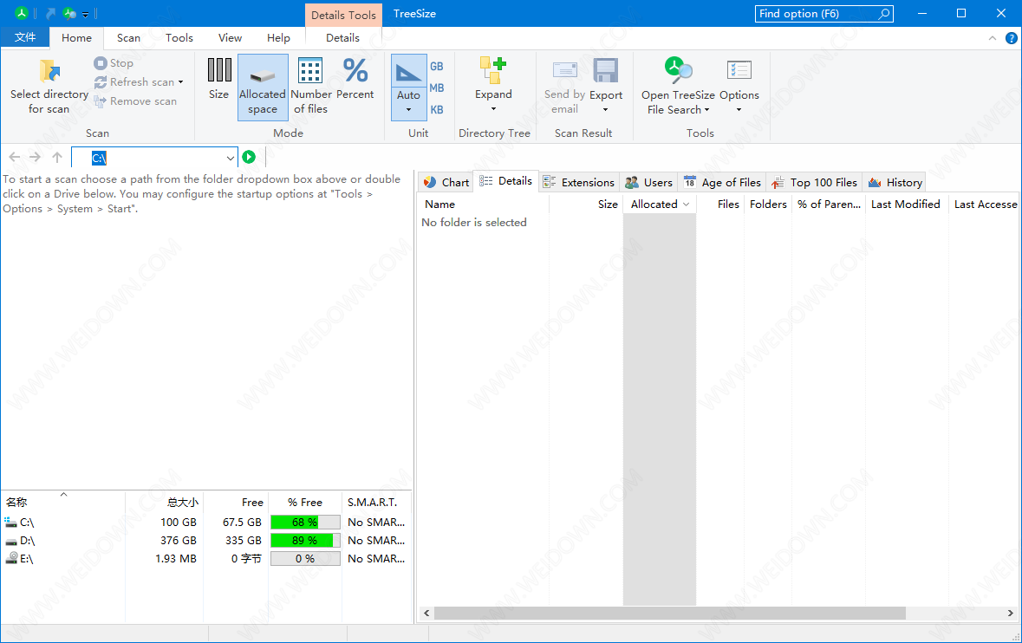Viewport: 1022px width, 643px height.
Task: Switch to Tools ribbon tab
Action: [179, 38]
